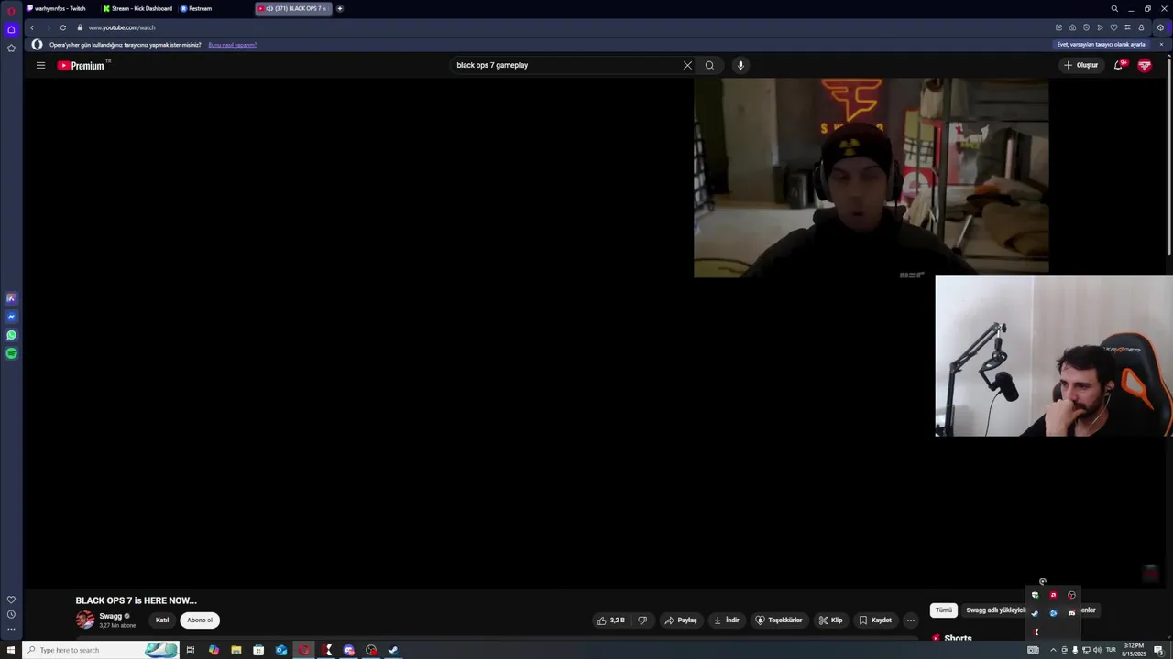The image size is (1173, 659).
Task: Go back in browser history
Action: [32, 27]
